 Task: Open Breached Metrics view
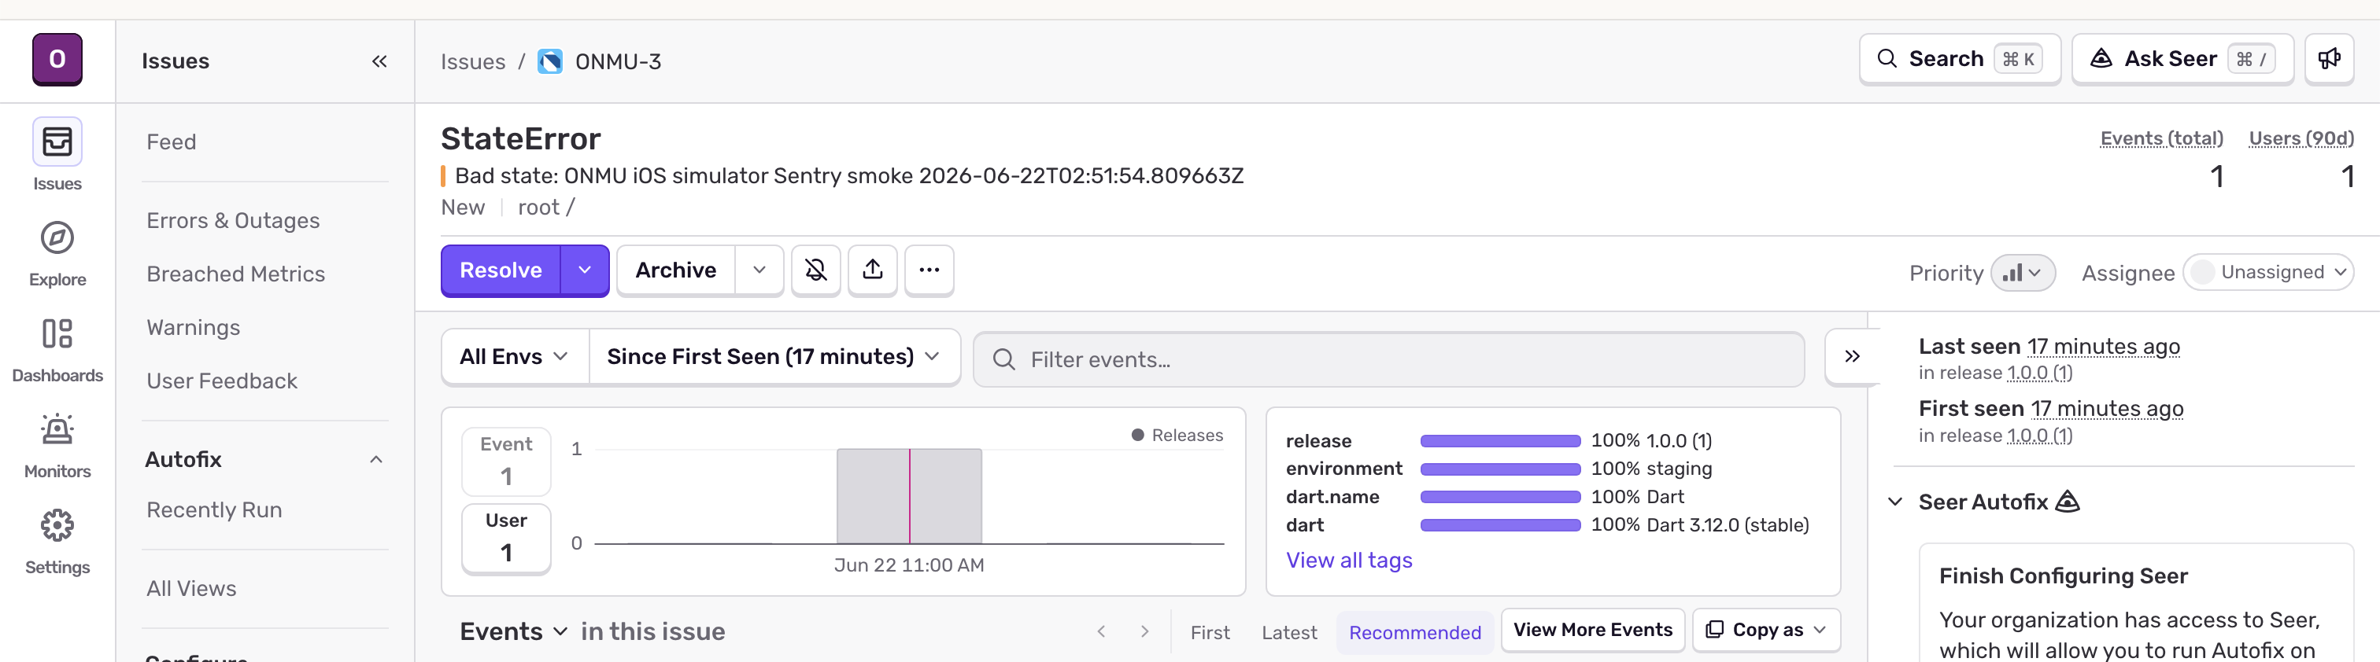click(x=235, y=274)
